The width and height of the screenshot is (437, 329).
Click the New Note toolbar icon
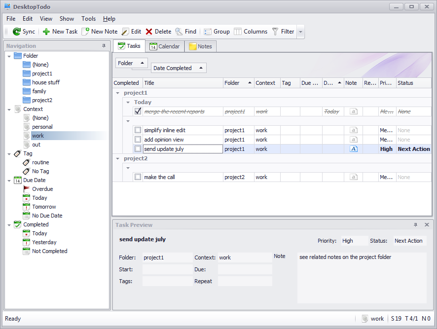[x=85, y=32]
